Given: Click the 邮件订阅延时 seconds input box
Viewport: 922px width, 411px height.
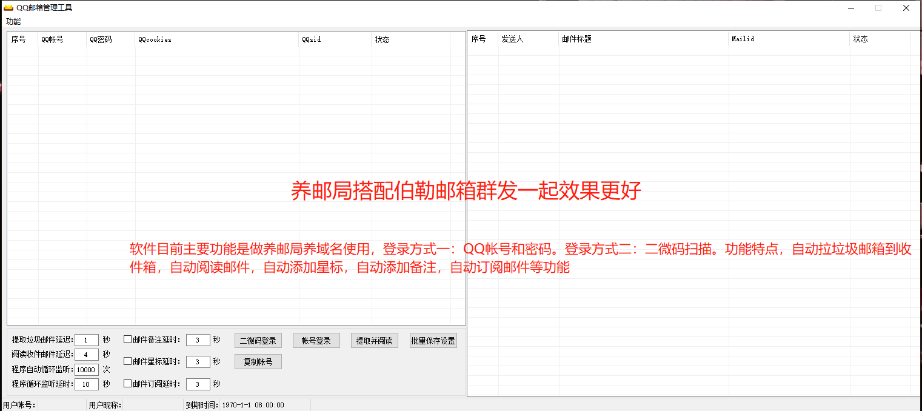Looking at the screenshot, I should (x=198, y=384).
